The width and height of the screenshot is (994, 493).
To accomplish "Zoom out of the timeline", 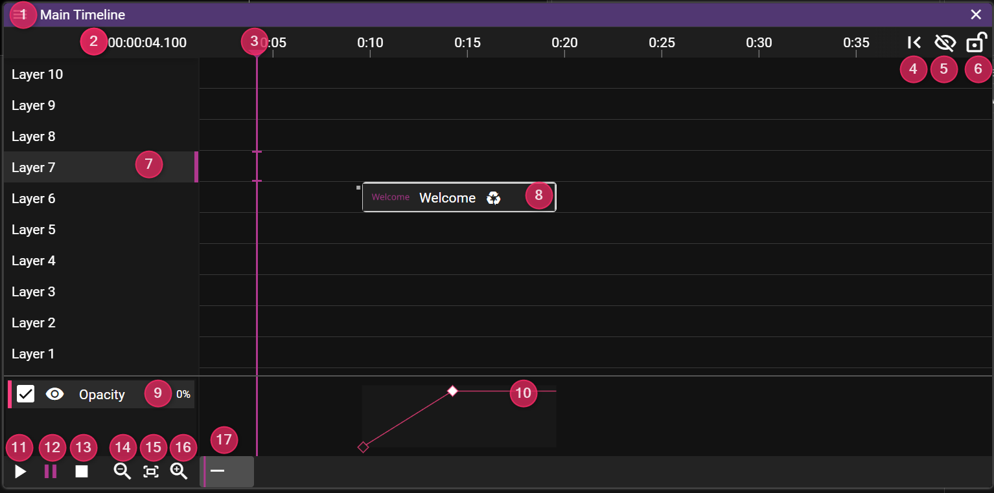I will [x=122, y=472].
